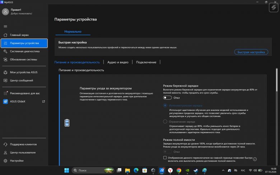Click the home icon beside Главный экран
The image size is (280, 175).
click(x=5, y=35)
